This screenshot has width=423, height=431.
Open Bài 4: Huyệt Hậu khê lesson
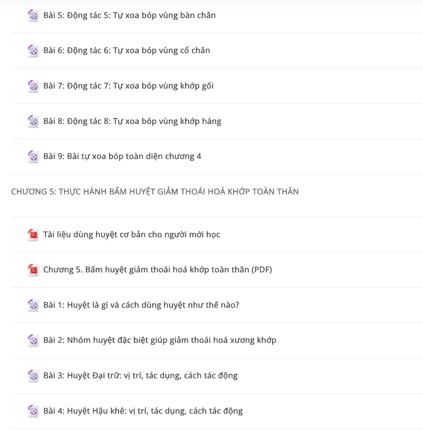click(143, 411)
